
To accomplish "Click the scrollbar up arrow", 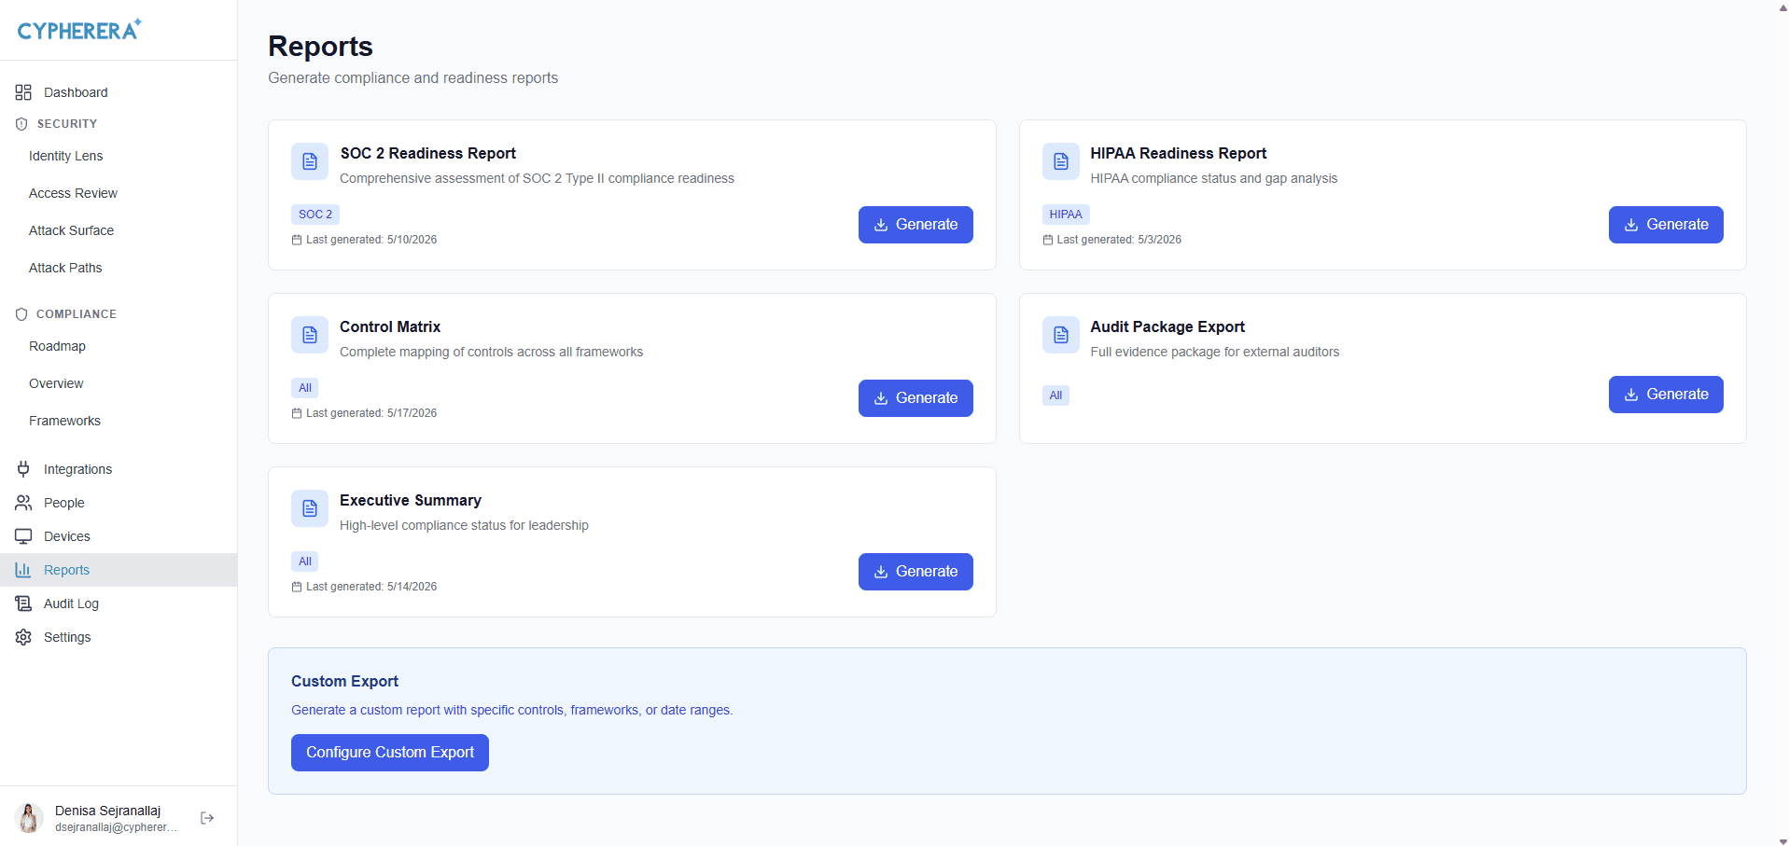I will point(1783,7).
